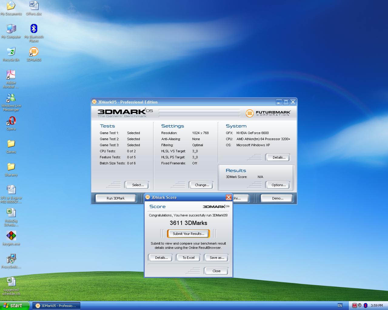
Task: Launch the ProxySwitcher shortcut icon
Action: click(11, 261)
